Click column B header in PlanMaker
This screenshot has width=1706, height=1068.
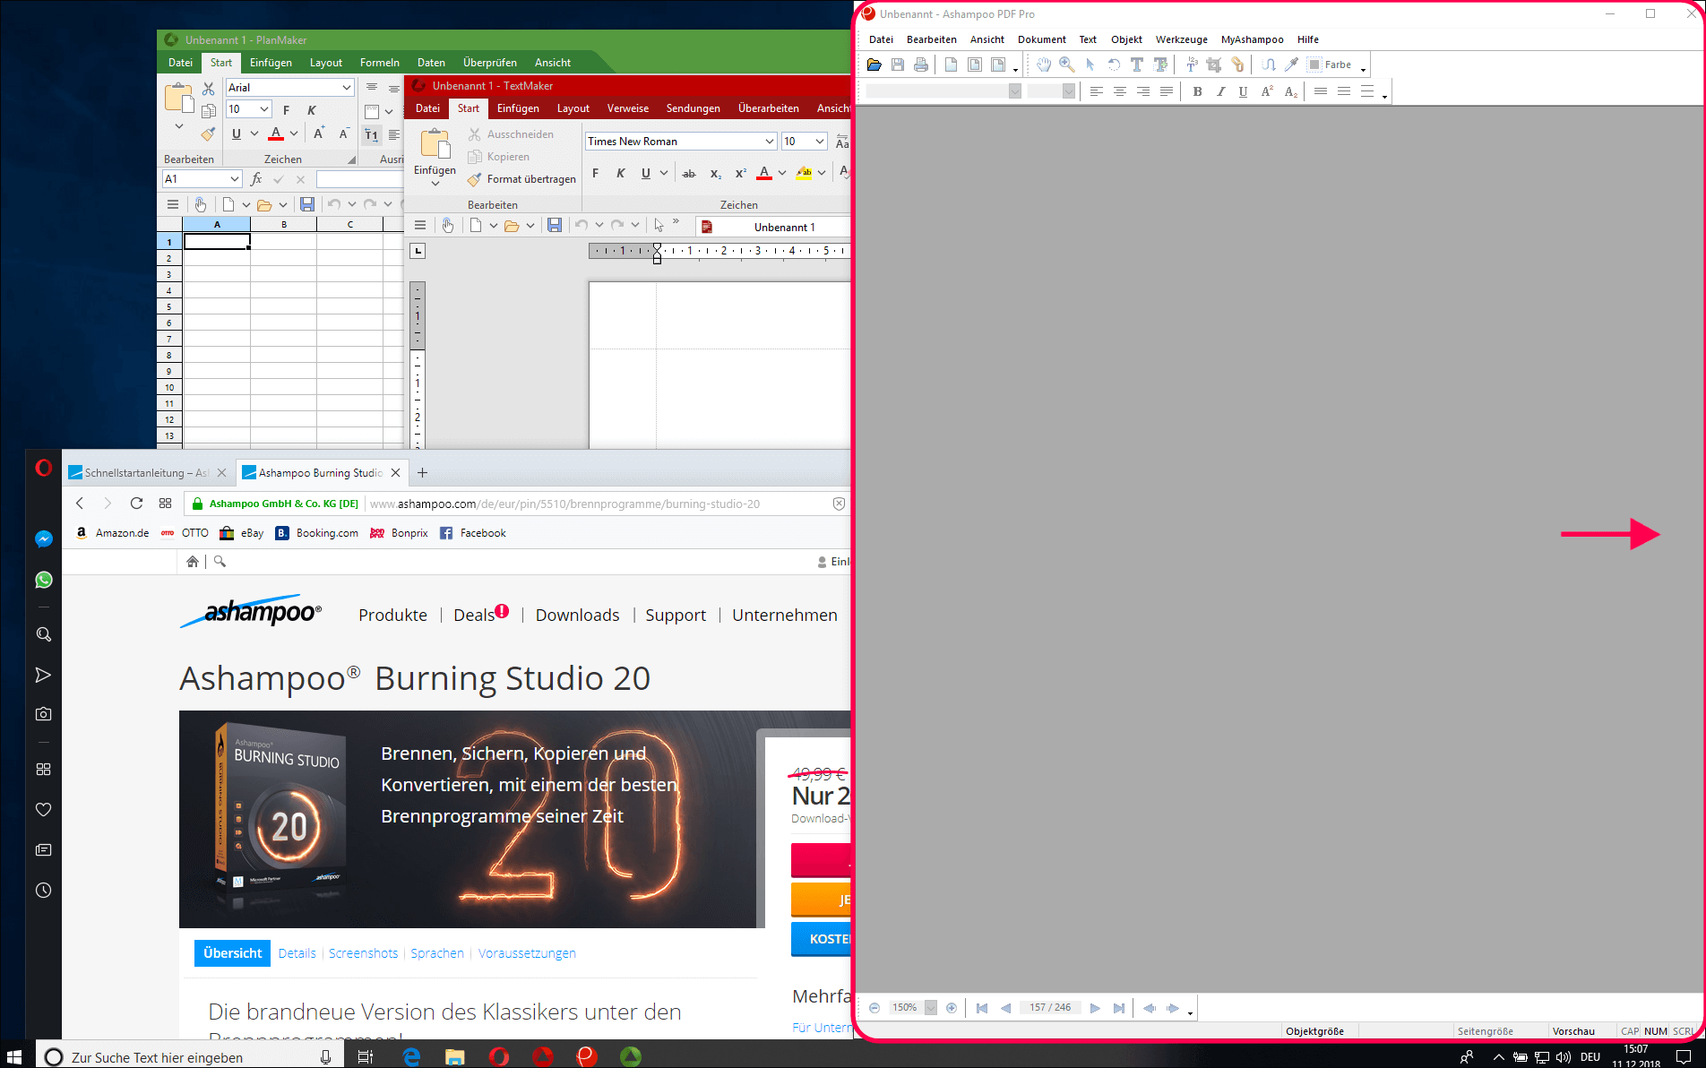(284, 224)
